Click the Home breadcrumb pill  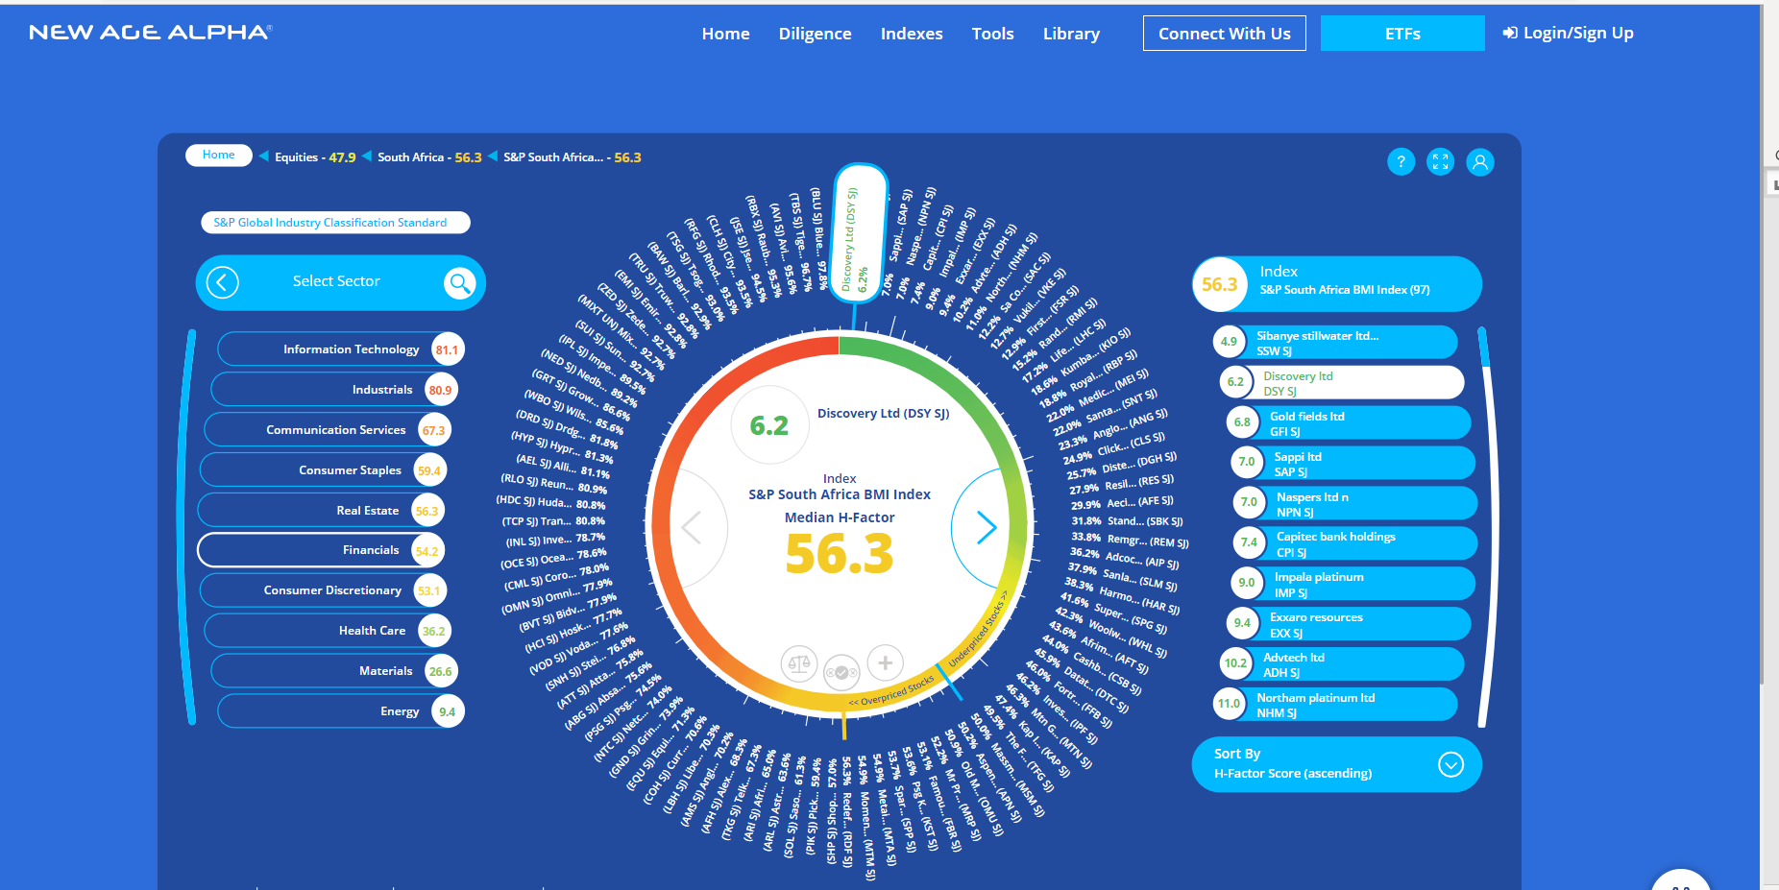[218, 156]
